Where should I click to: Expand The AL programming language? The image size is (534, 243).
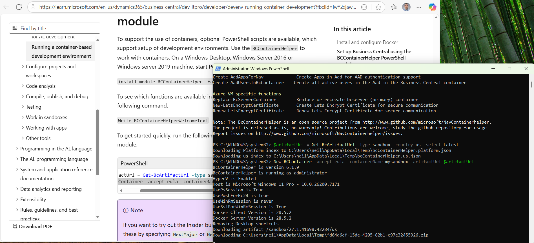click(17, 159)
